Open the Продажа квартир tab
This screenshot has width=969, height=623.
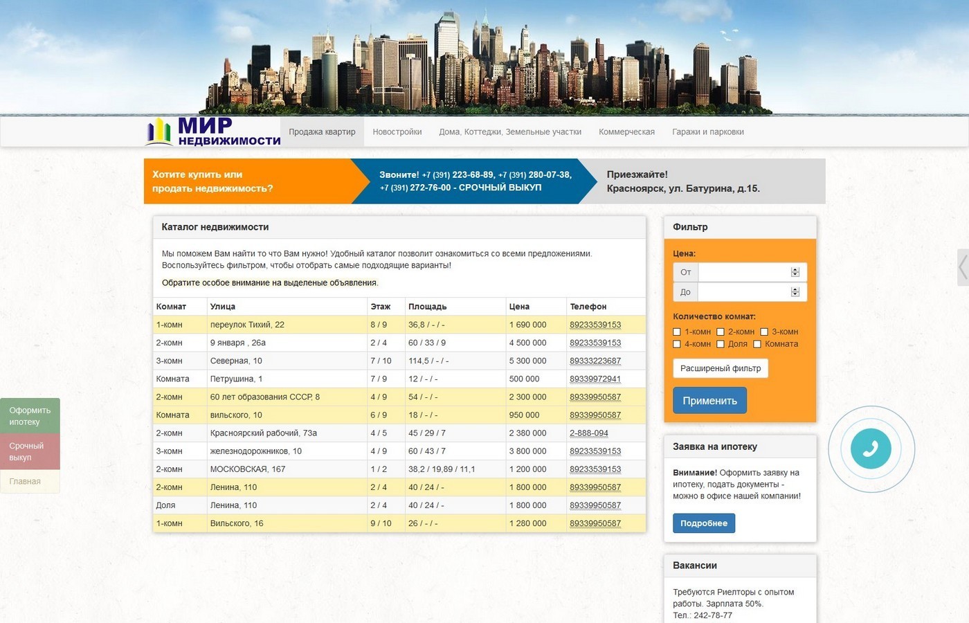click(x=322, y=132)
